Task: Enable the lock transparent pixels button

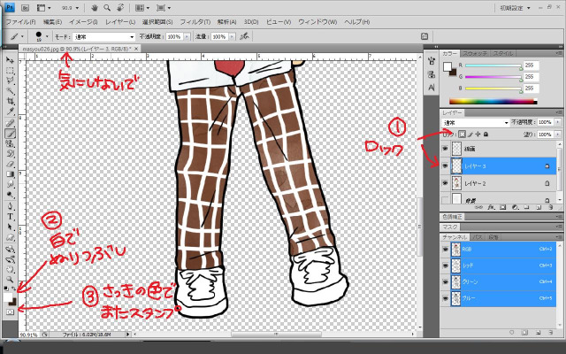Action: point(461,134)
